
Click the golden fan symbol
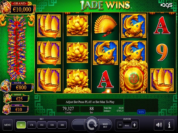(x=105, y=26)
